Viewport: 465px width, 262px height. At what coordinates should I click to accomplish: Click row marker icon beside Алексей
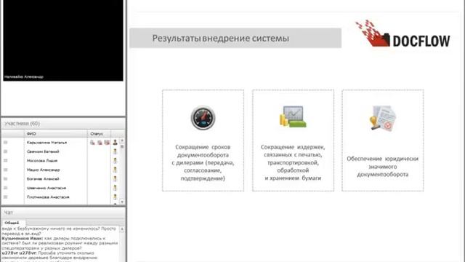coord(5,179)
